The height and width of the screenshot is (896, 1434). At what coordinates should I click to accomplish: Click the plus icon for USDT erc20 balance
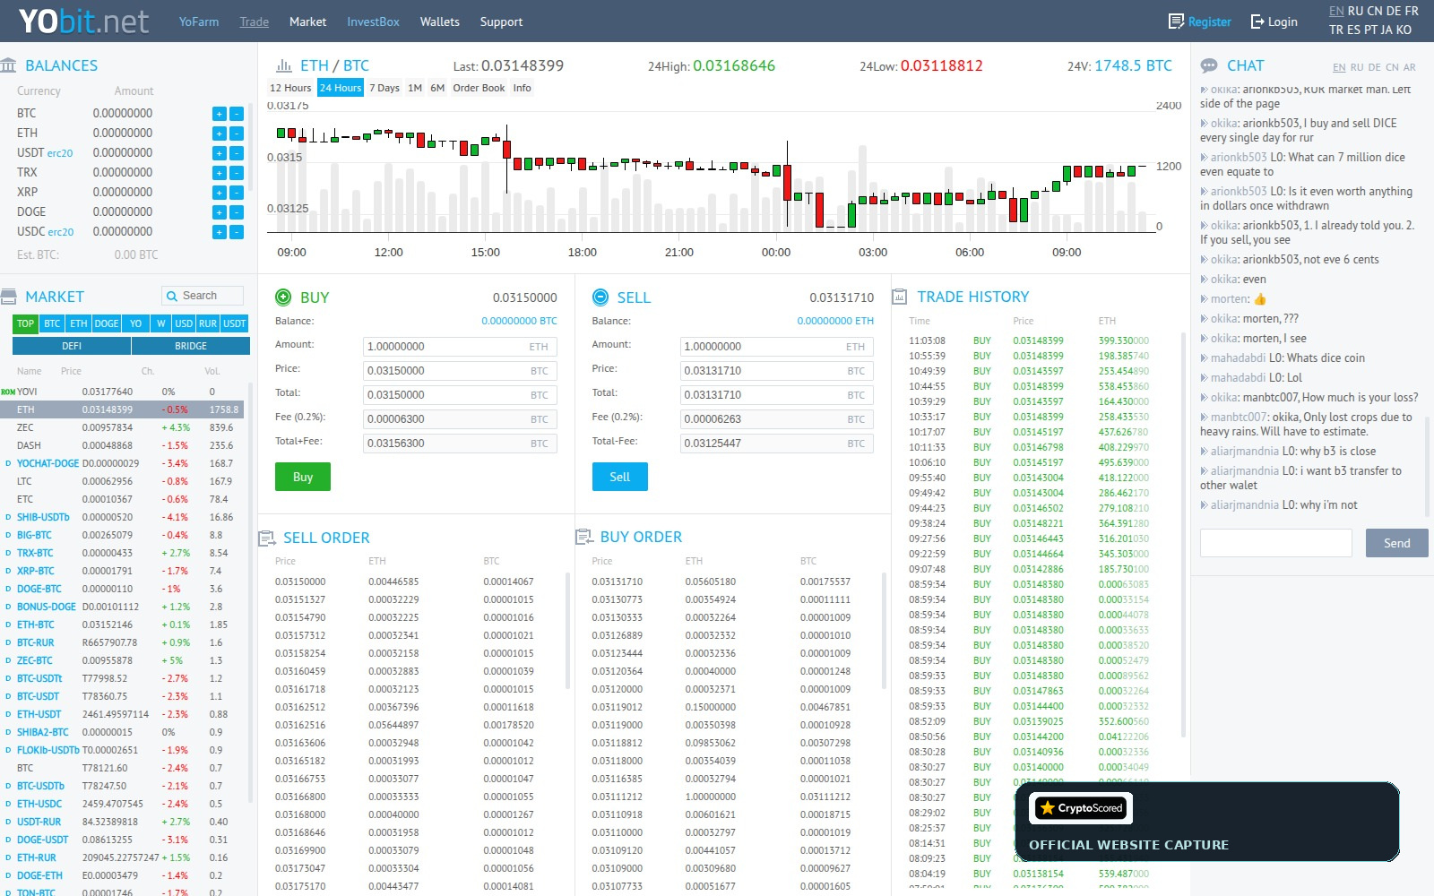(x=219, y=153)
